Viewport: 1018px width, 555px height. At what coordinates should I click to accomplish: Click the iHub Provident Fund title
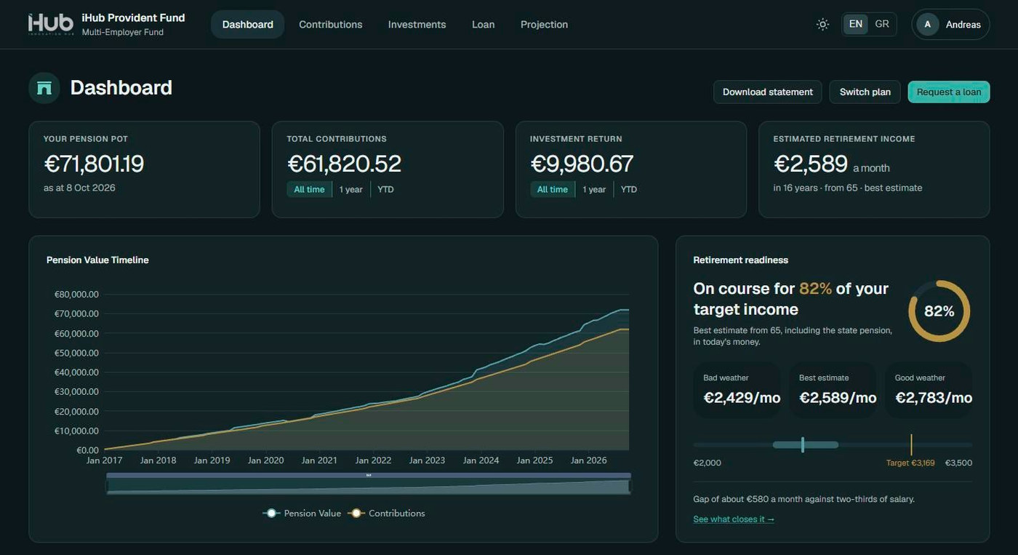(133, 17)
